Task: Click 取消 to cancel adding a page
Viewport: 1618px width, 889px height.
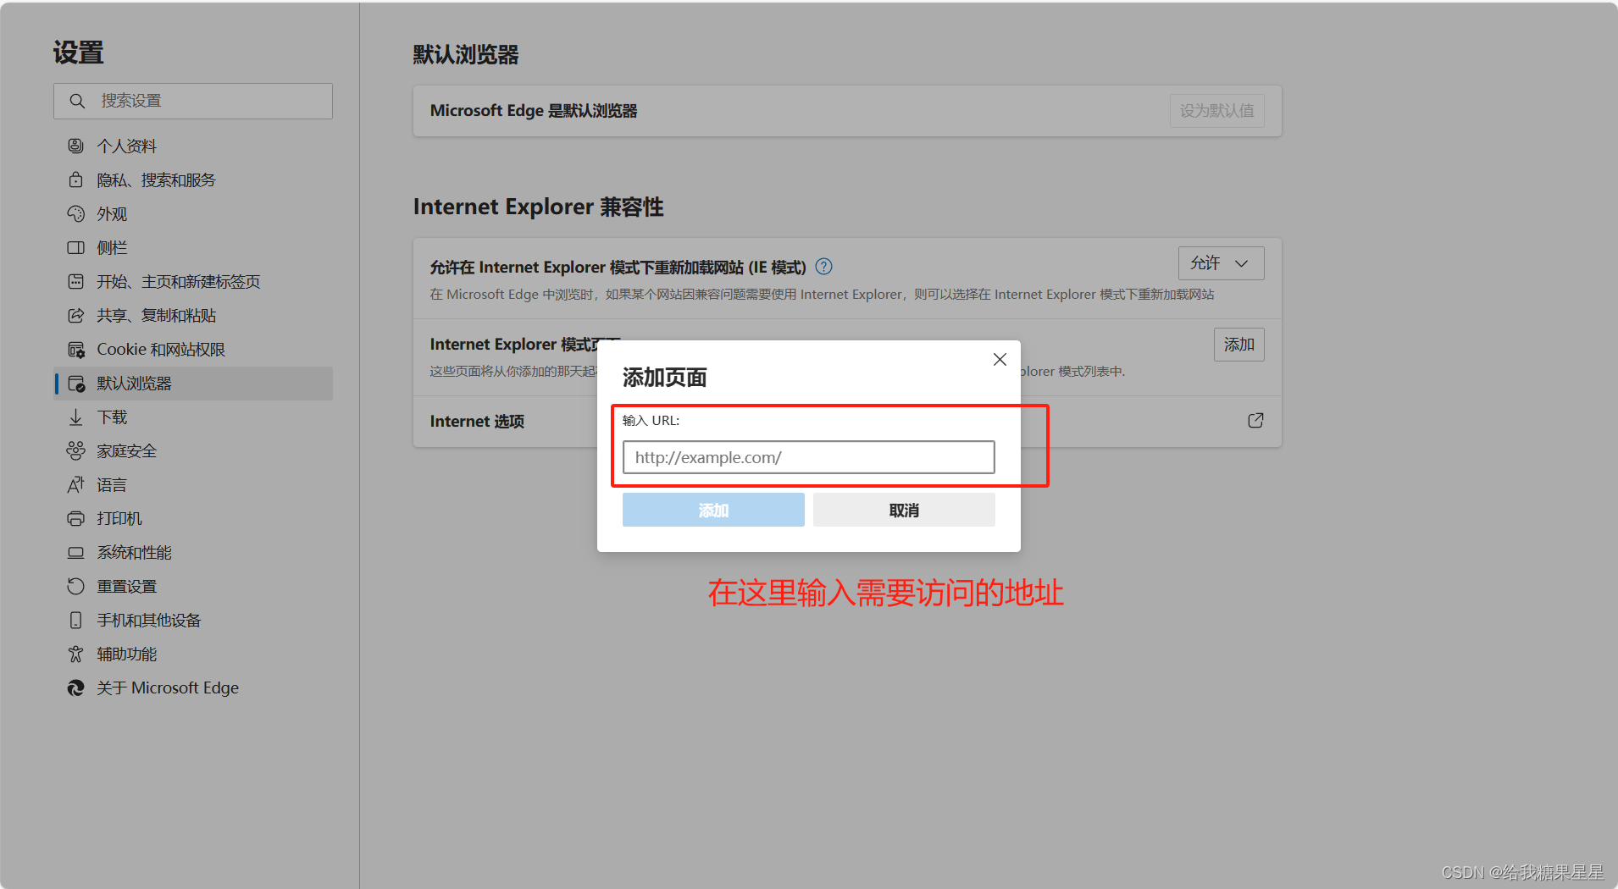Action: pos(904,510)
